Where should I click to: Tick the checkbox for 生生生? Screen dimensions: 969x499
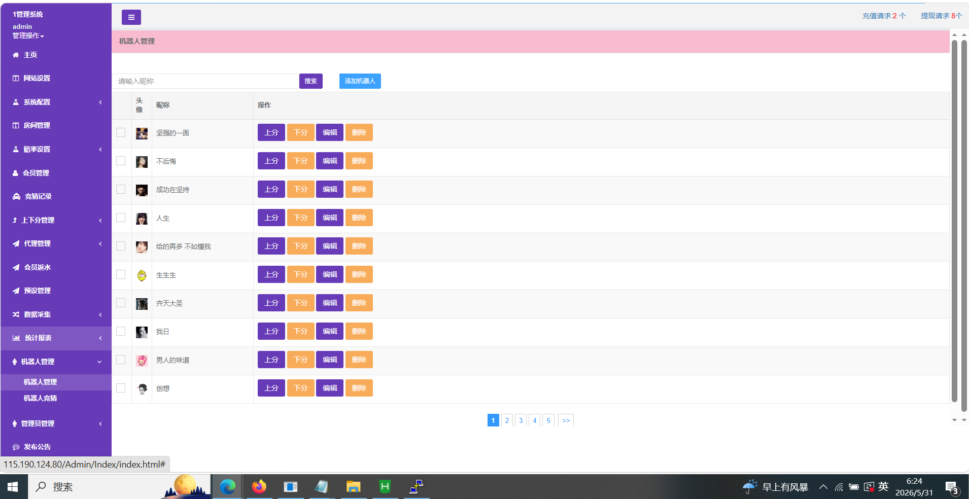click(x=121, y=274)
